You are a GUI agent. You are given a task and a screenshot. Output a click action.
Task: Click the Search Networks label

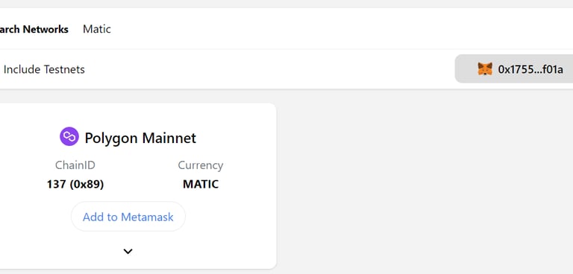tap(34, 29)
